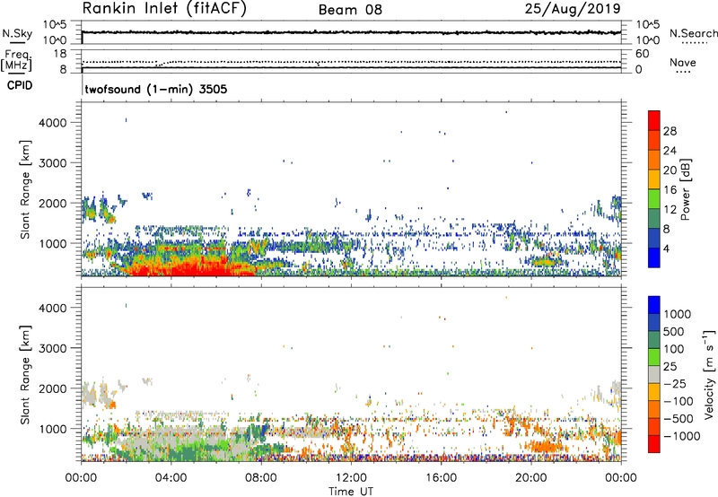718x497 pixels.
Task: Click the 'Time UT' axis label
Action: (351, 492)
